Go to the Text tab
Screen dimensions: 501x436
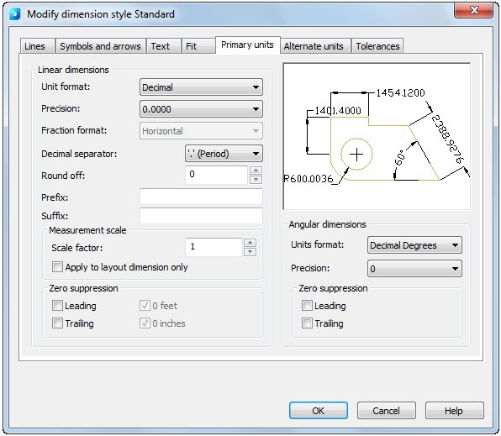(x=164, y=46)
